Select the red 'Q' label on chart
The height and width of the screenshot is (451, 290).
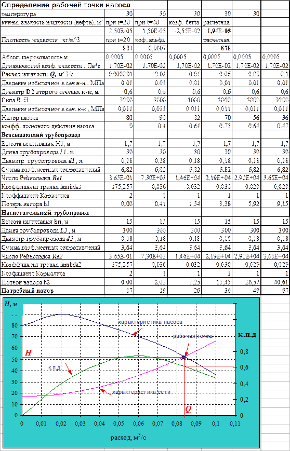click(188, 409)
